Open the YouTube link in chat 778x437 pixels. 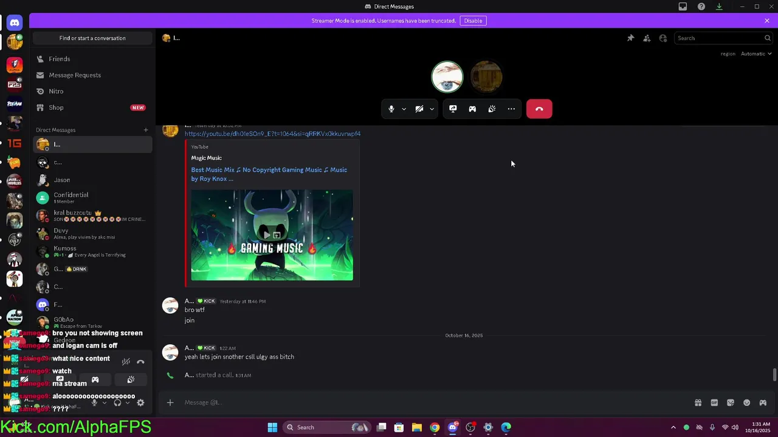point(272,134)
